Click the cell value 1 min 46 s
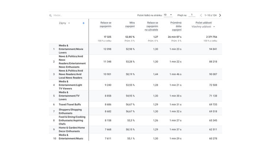Screen dimensions: 272x150 coord(176,74)
